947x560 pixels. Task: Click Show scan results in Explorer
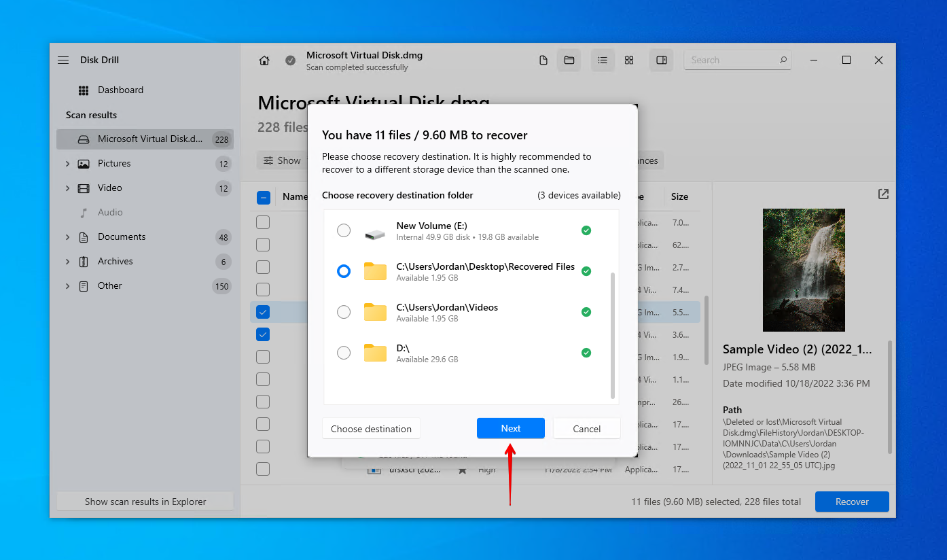click(145, 502)
